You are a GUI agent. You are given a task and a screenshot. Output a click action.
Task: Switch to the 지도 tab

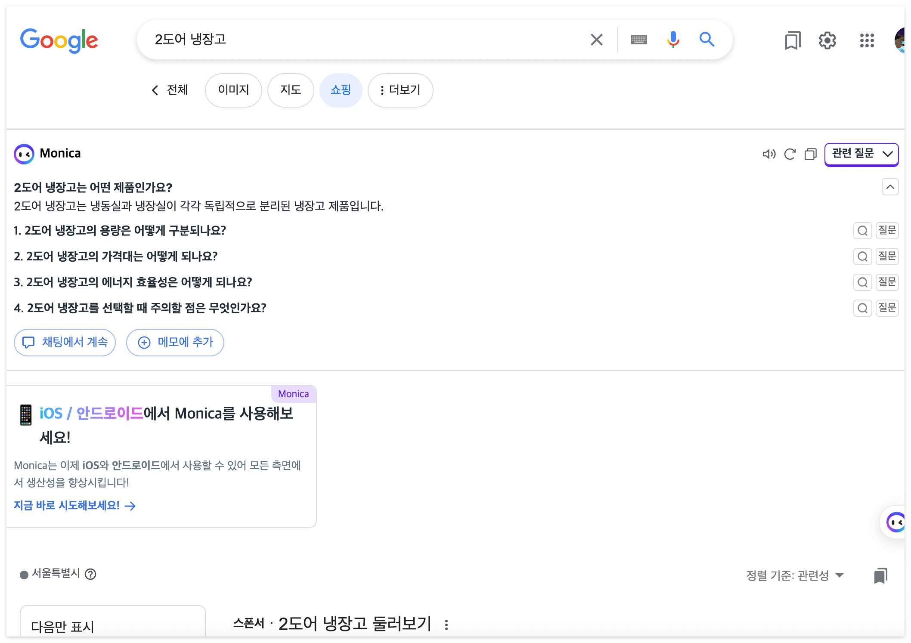[291, 90]
